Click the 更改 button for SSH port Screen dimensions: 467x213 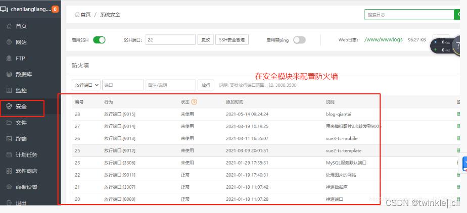pos(205,40)
